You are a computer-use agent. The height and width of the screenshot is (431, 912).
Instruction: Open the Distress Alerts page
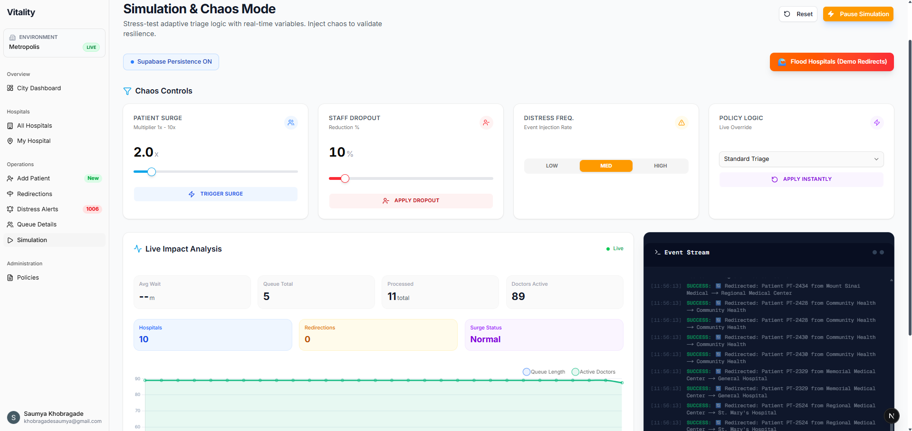coord(38,209)
